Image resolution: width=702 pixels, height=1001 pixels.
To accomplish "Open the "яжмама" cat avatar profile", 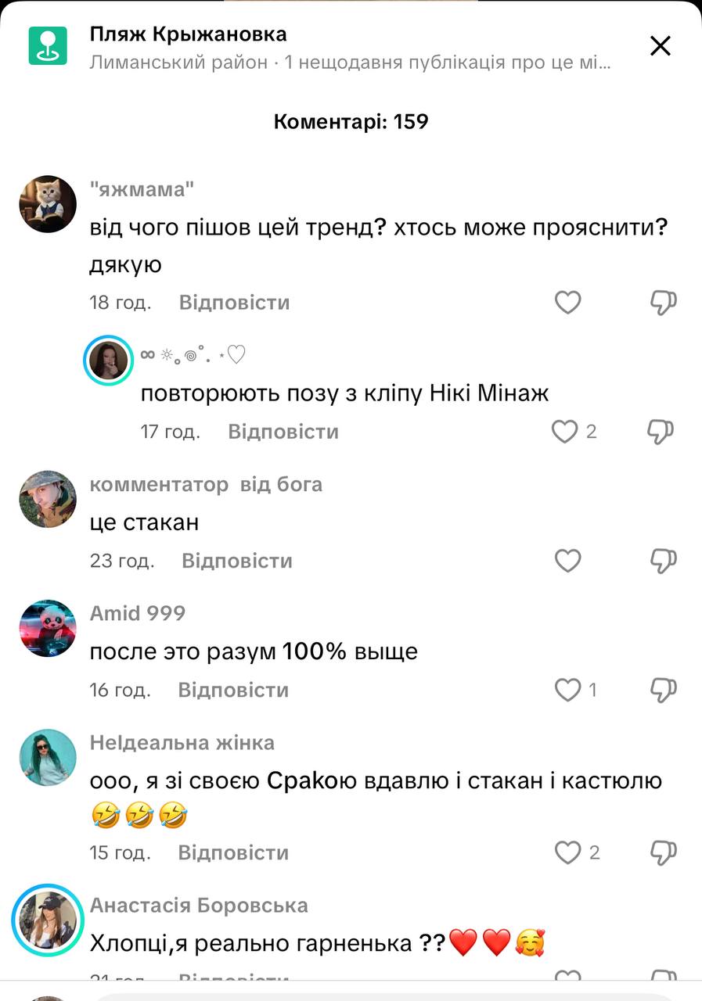I will point(48,203).
